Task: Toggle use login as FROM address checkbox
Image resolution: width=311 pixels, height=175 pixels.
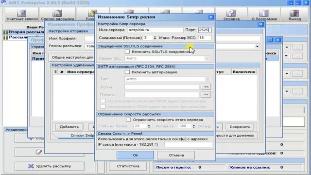Action: (x=103, y=101)
